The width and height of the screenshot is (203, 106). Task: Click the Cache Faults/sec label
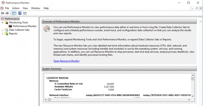[63, 89]
